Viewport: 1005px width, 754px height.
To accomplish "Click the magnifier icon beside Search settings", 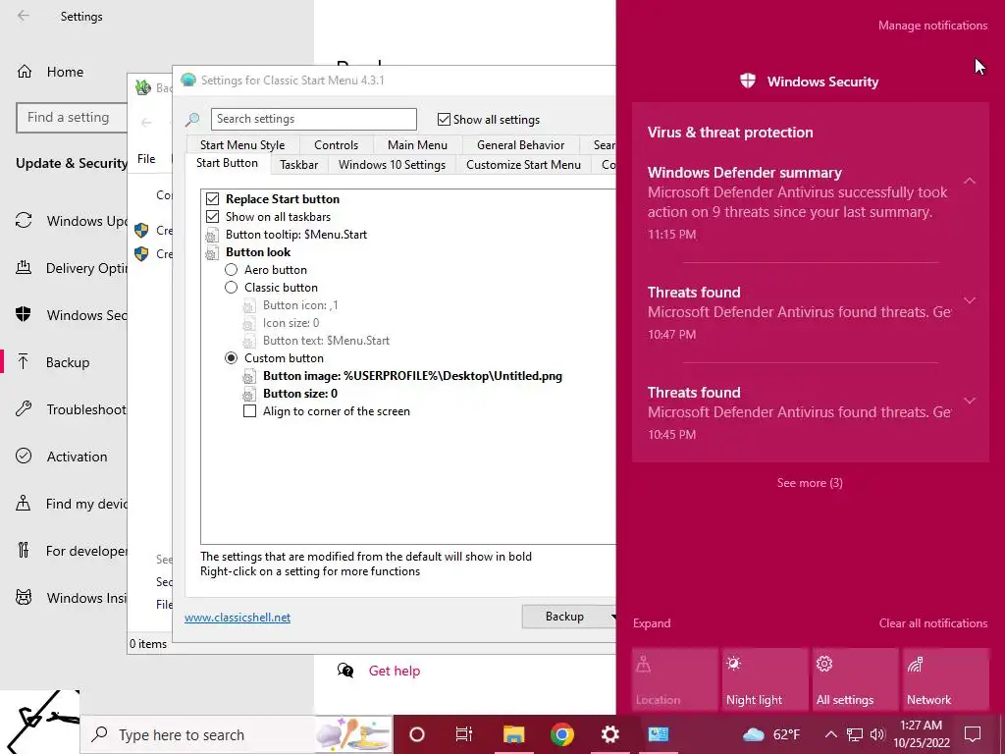I will point(192,119).
